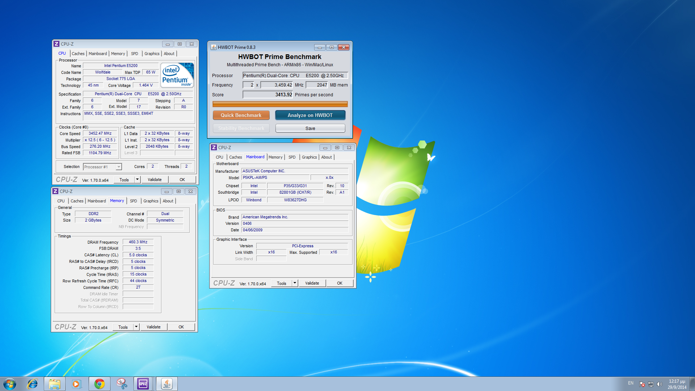
Task: Click HWBOT Prime Java title bar icon
Action: 214,47
